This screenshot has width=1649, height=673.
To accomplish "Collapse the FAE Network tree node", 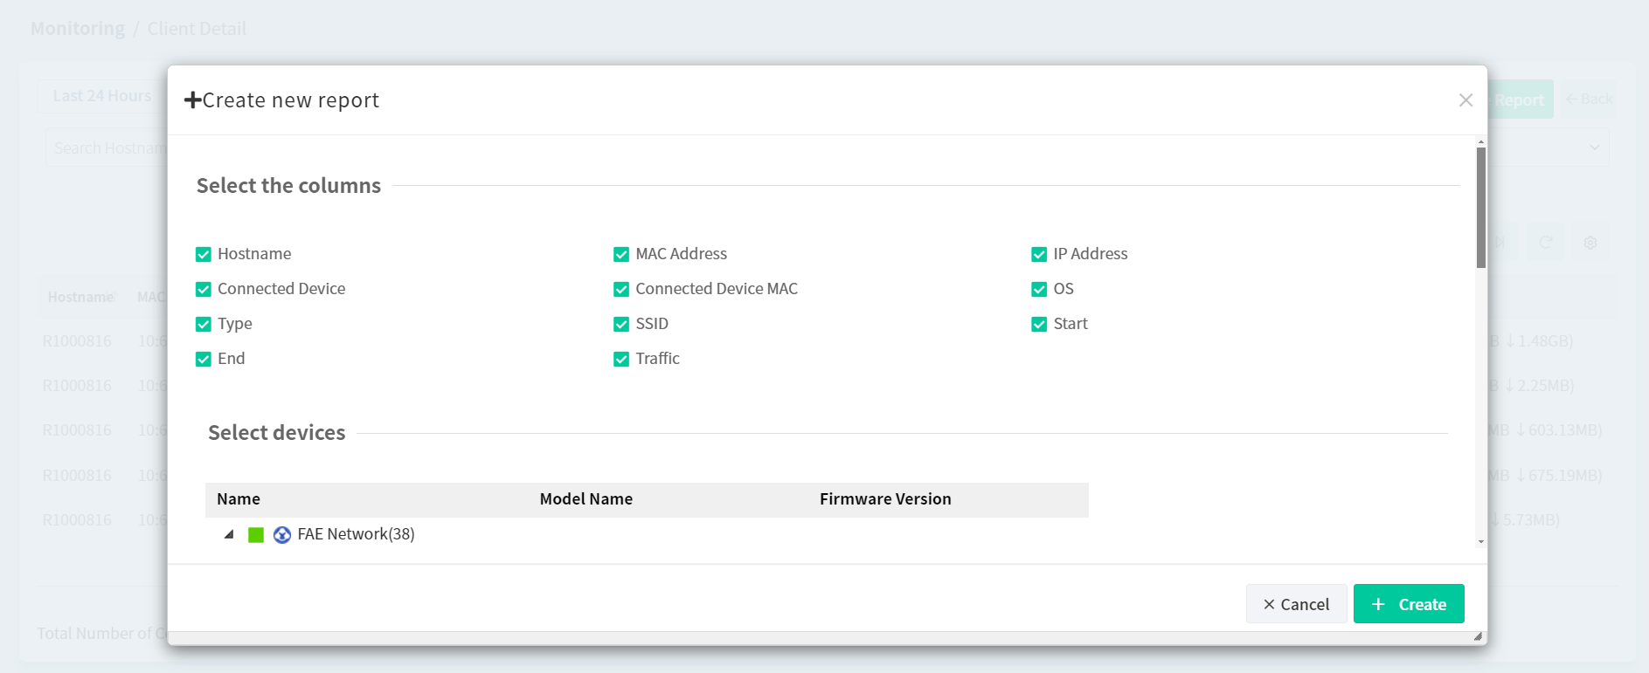I will tap(229, 534).
